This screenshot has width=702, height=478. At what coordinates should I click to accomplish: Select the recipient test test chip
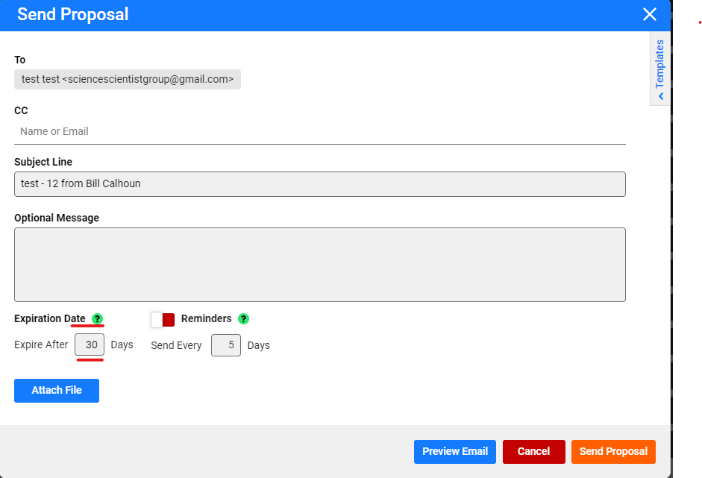(128, 79)
